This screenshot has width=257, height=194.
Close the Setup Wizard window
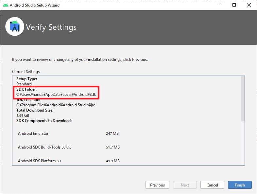[249, 5]
